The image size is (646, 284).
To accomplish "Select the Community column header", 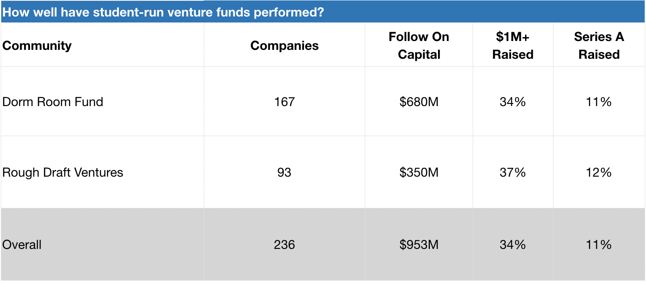I will [x=37, y=46].
